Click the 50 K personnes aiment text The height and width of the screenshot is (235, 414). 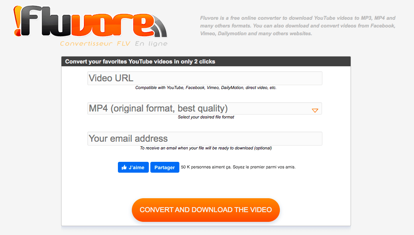238,167
